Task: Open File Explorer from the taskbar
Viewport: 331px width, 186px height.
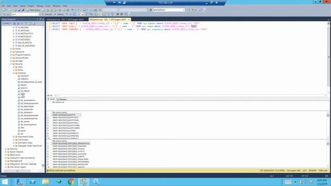Action: tap(46, 182)
